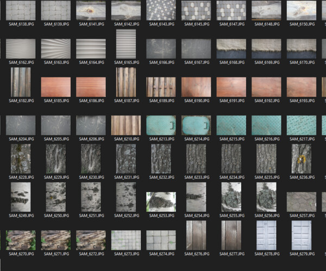Screen dimensions: 326x271
Task: Choose the SAM_6217.JPG diamond plate thumbnail
Action: tap(302, 125)
